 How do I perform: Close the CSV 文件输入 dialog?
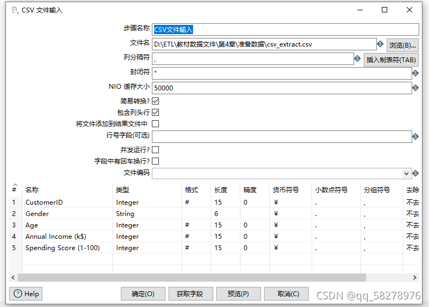coord(409,10)
